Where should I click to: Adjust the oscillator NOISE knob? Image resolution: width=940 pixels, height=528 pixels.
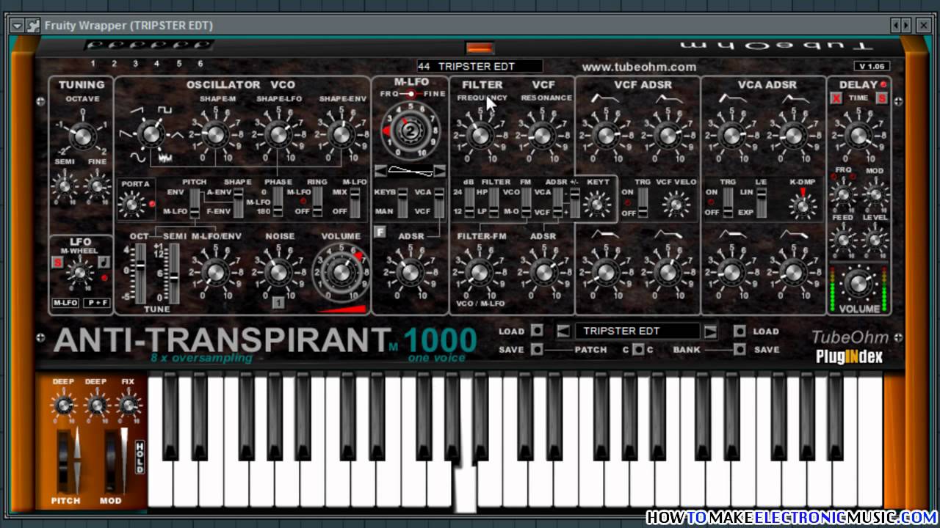(278, 273)
